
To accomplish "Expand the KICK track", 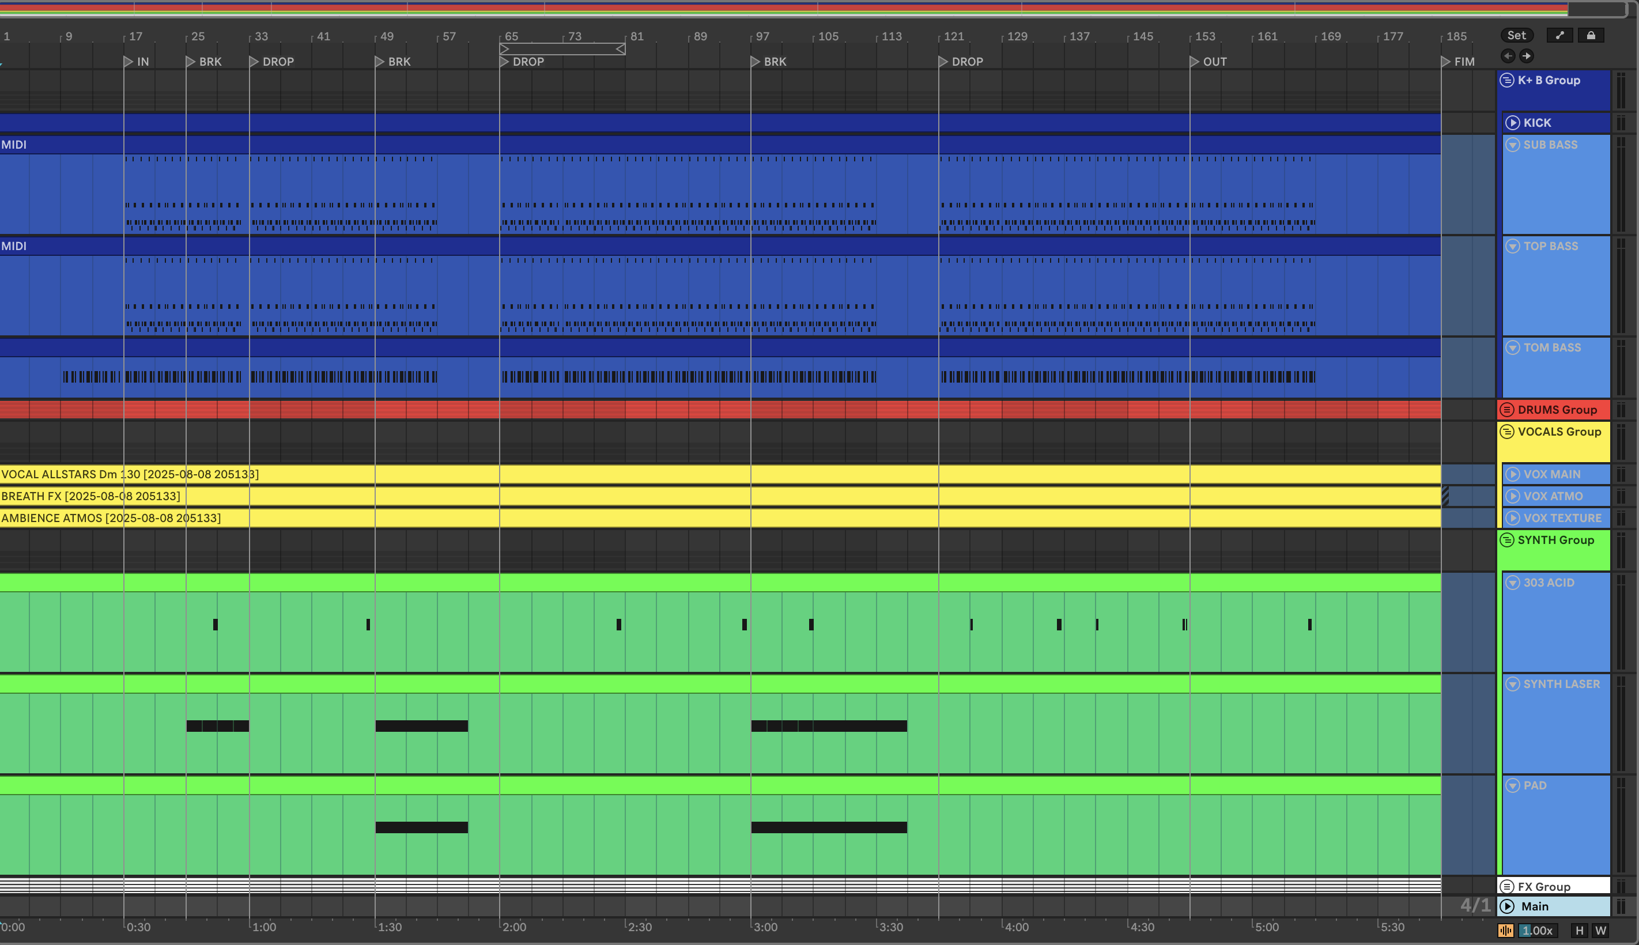I will coord(1512,123).
